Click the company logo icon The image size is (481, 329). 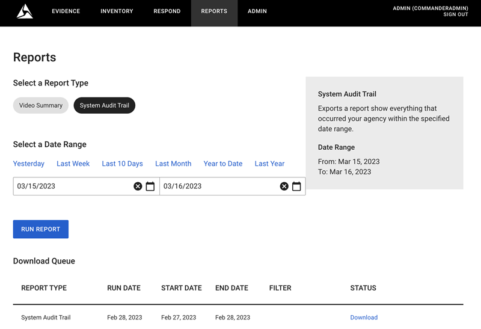point(25,11)
